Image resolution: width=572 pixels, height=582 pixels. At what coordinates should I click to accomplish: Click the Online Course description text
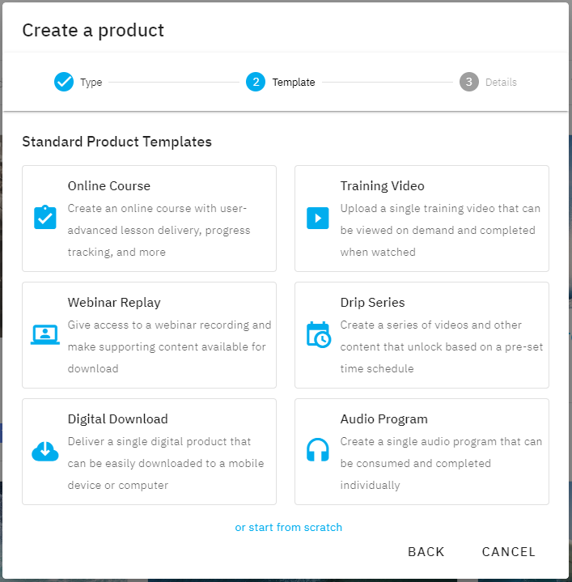159,230
